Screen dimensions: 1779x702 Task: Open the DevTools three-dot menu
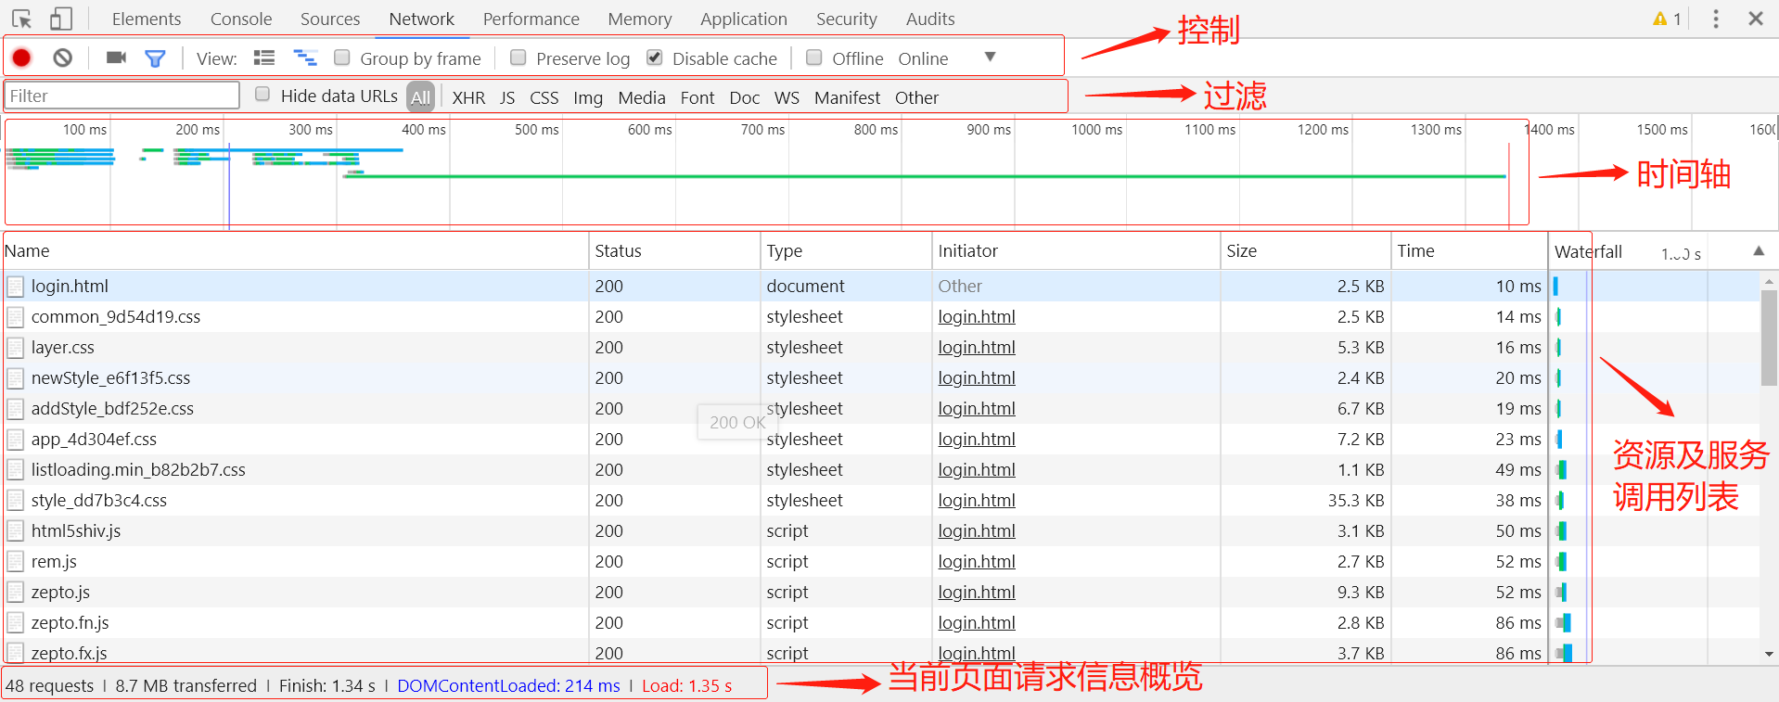click(x=1716, y=19)
